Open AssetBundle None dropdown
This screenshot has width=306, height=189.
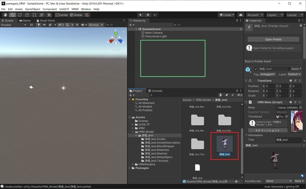coord(279,181)
